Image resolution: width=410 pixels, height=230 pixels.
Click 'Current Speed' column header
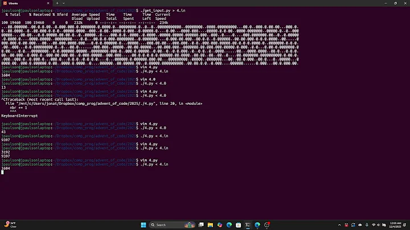[x=163, y=17]
